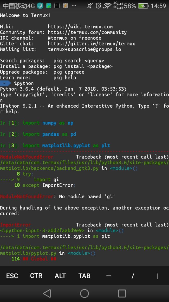Screen dimensions: 169x302
Task: Tap the '8 try:' traceback line
Action: coord(25,174)
